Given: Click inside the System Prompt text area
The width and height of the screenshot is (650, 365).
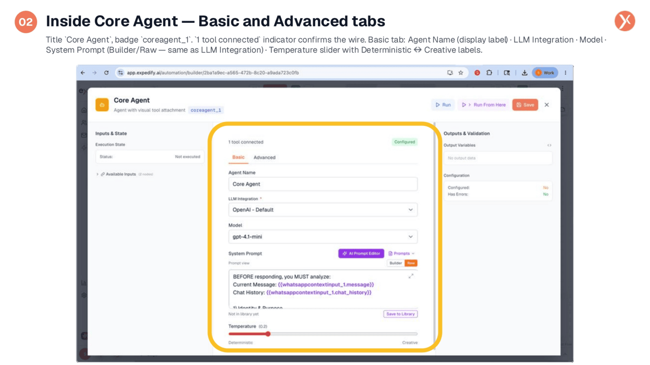Looking at the screenshot, I should [x=323, y=289].
